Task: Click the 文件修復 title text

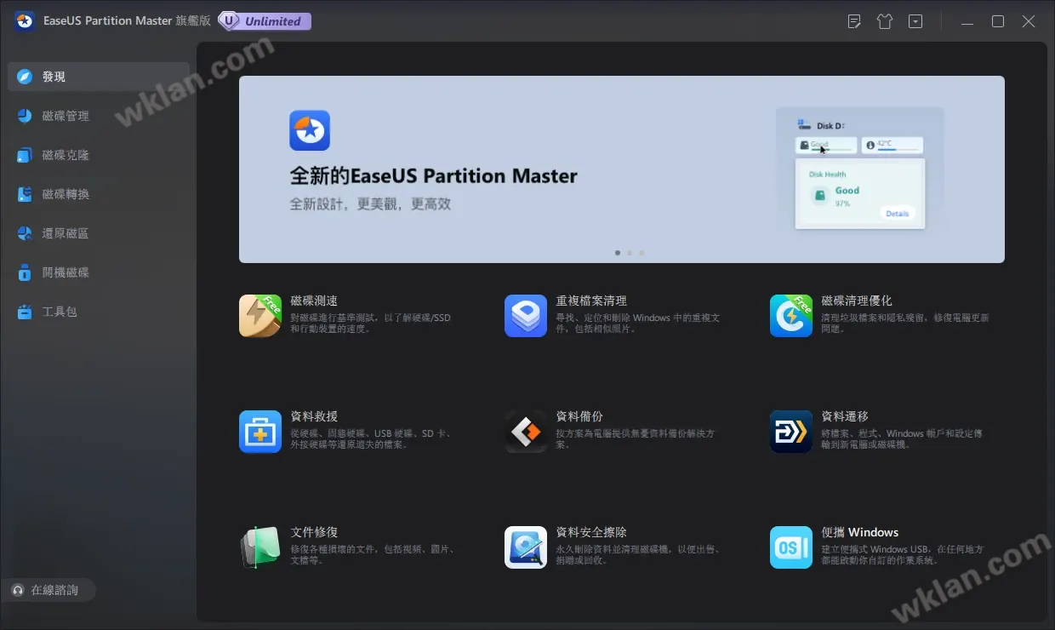Action: point(314,532)
